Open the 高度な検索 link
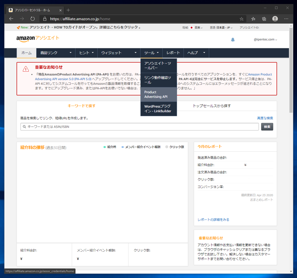 click(265, 118)
